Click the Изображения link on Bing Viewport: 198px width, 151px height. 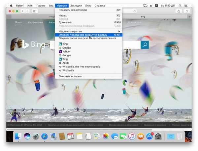coord(35,22)
